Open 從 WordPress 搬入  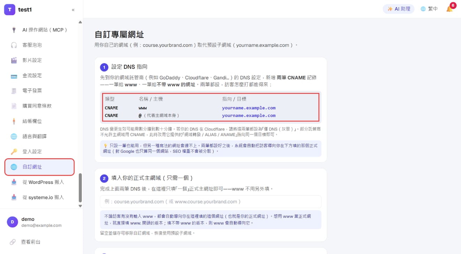coord(39,182)
